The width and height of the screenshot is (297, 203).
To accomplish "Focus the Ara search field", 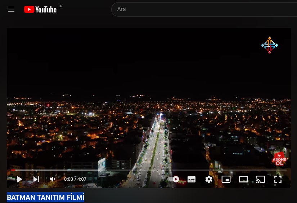I will tap(204, 9).
